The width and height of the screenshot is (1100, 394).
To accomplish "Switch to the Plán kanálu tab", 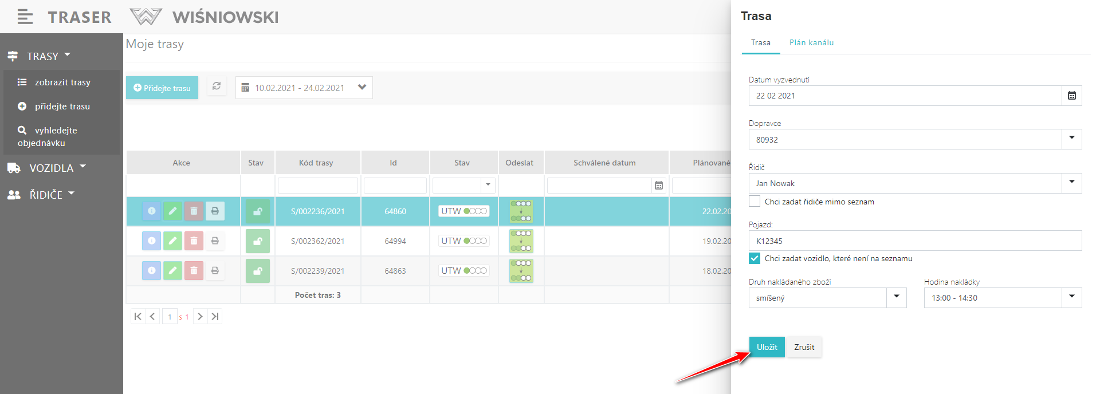I will point(811,43).
